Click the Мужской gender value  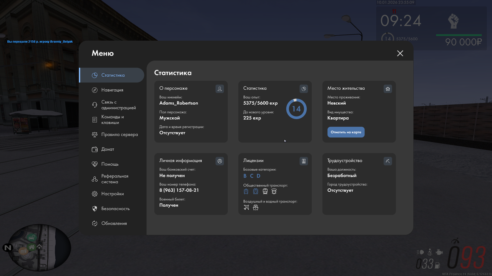170,118
